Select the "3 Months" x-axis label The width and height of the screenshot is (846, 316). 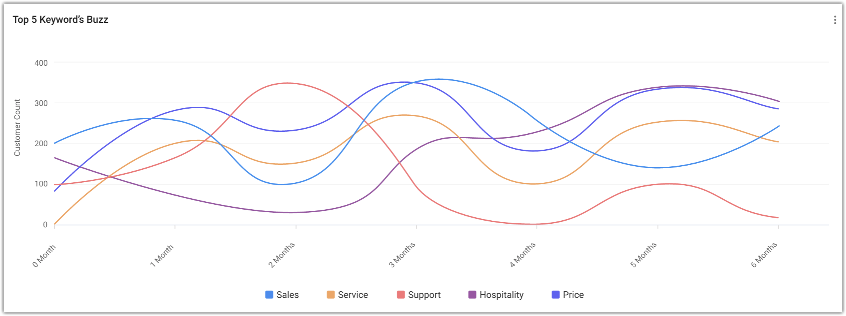402,255
